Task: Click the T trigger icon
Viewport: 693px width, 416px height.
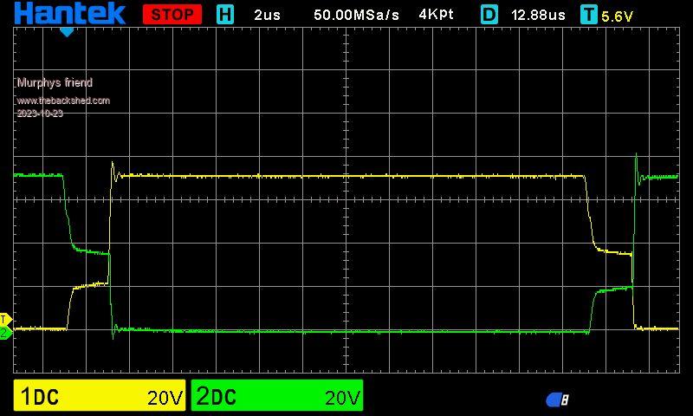Action: click(x=589, y=15)
